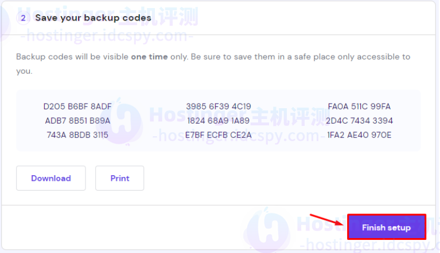Select backup code 1824 68A9 1A89
The width and height of the screenshot is (440, 253).
[219, 121]
